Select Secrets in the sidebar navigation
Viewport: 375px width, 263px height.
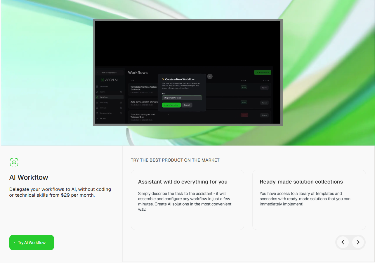click(x=103, y=118)
